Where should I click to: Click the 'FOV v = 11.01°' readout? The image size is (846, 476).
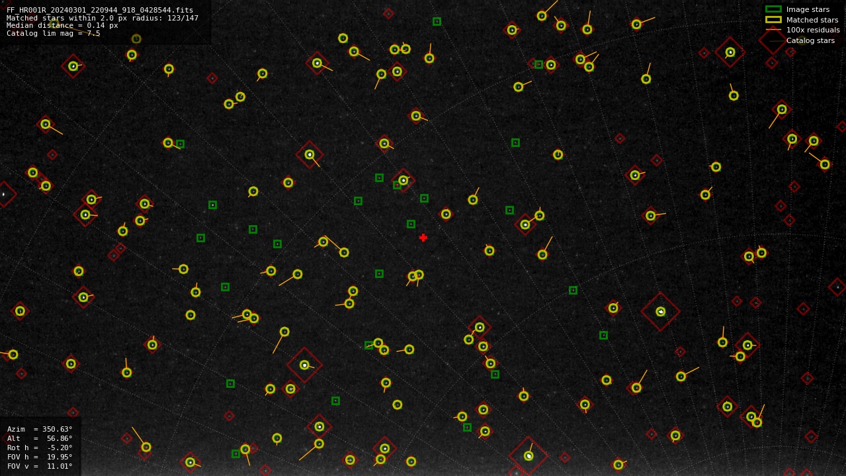pyautogui.click(x=40, y=466)
